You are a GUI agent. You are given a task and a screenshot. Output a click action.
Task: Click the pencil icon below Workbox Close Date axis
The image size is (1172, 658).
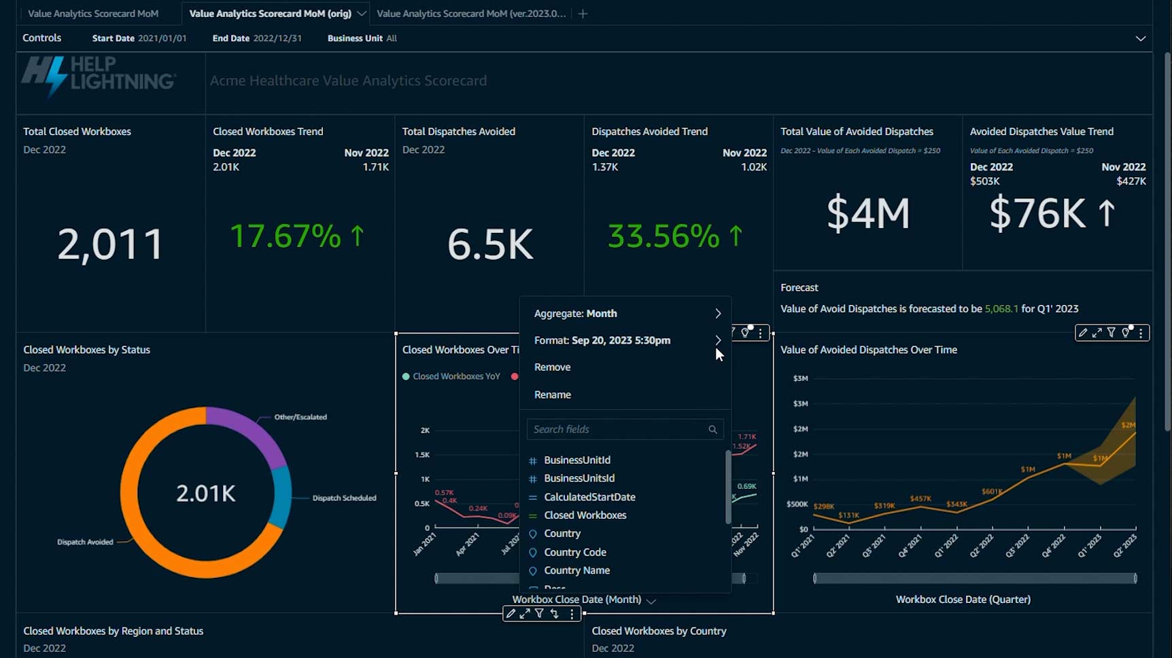[x=511, y=614]
